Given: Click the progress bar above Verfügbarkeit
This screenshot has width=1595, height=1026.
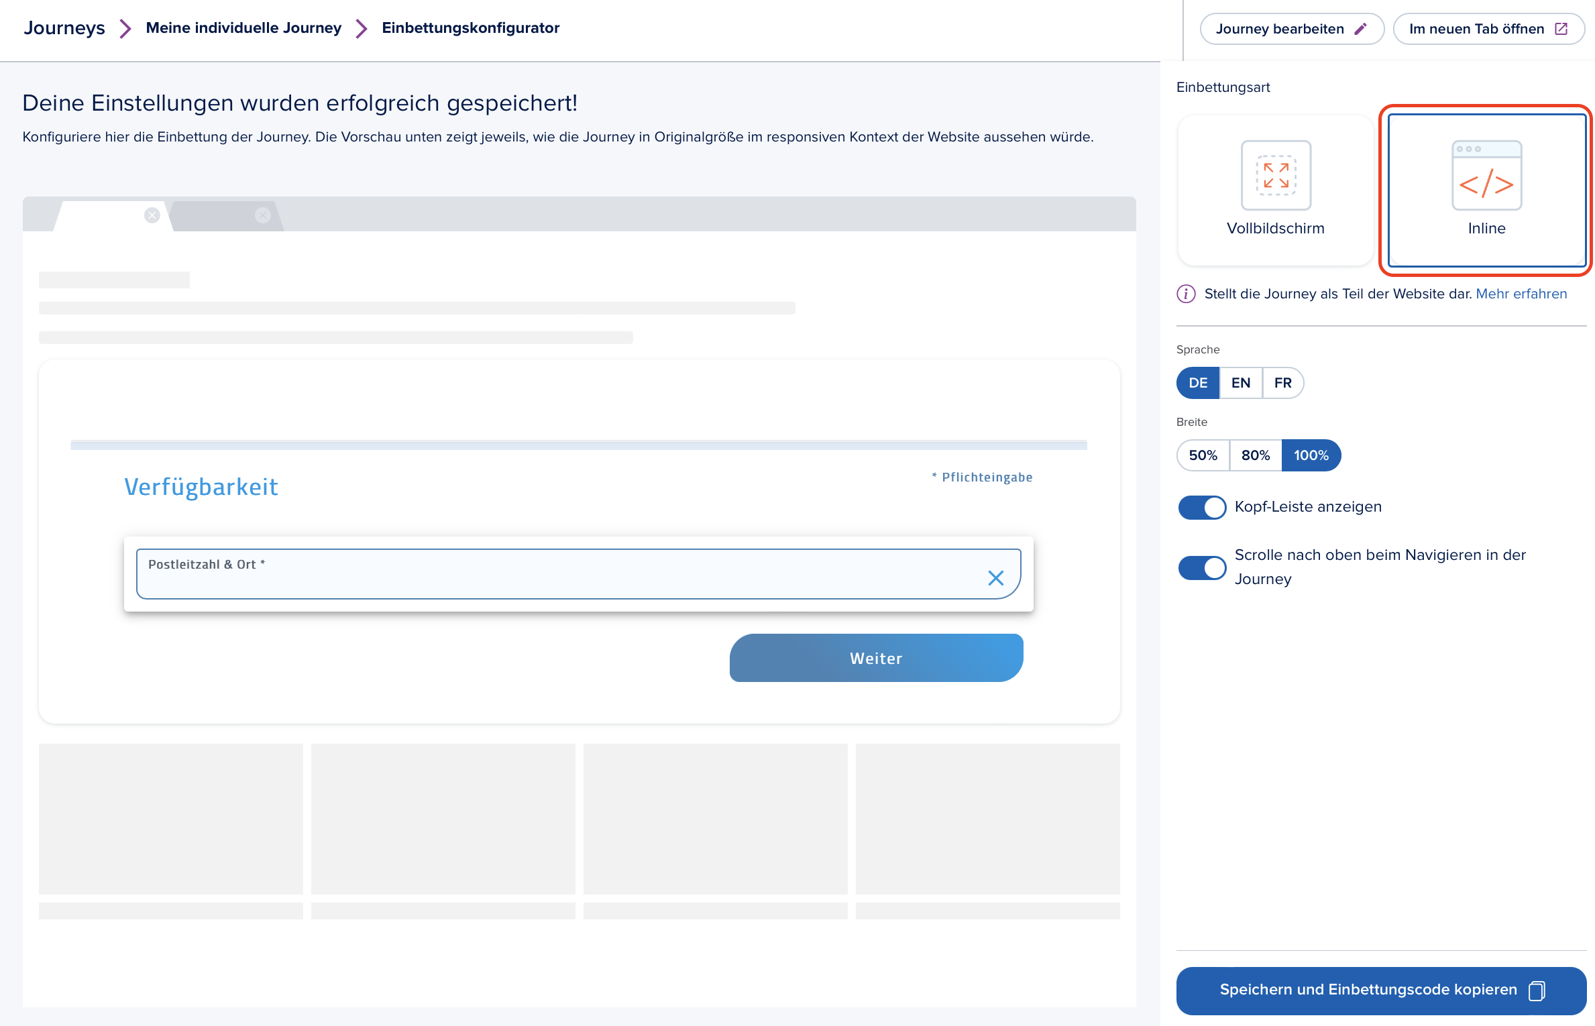Looking at the screenshot, I should pyautogui.click(x=578, y=445).
